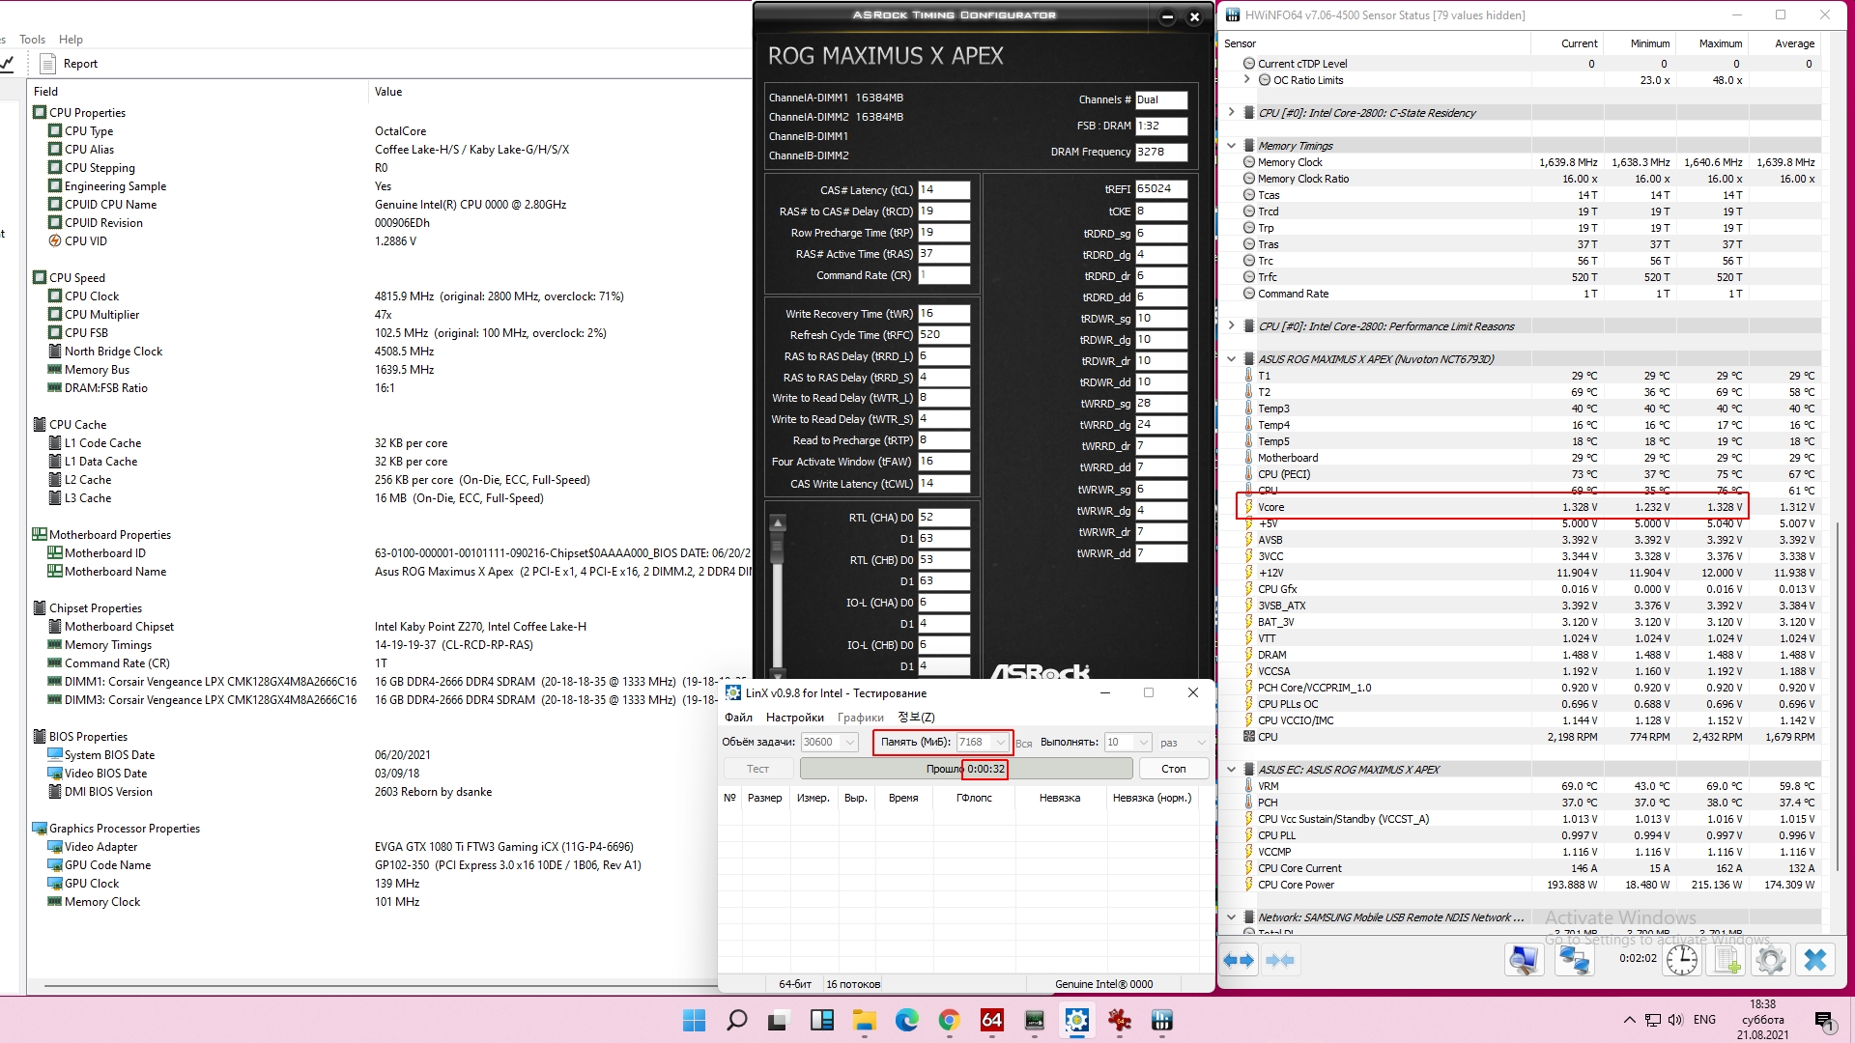Image resolution: width=1855 pixels, height=1043 pixels.
Task: Open the Объём задачи problem size dropdown
Action: [x=850, y=743]
